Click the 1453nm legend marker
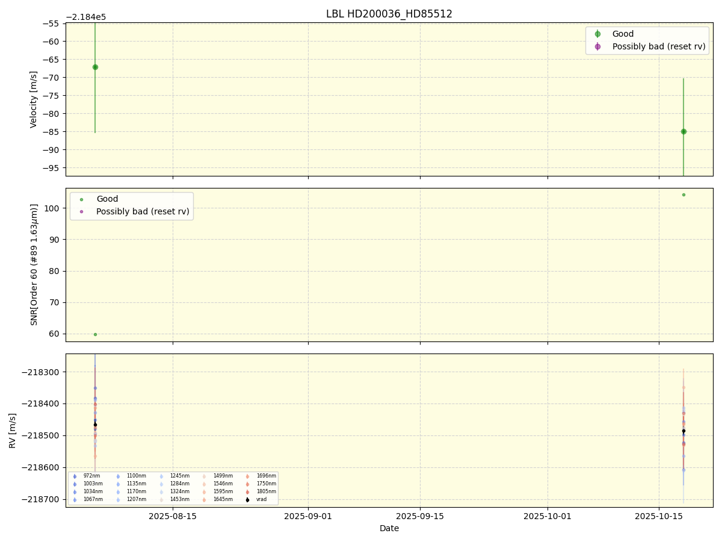The image size is (722, 542). 161,500
